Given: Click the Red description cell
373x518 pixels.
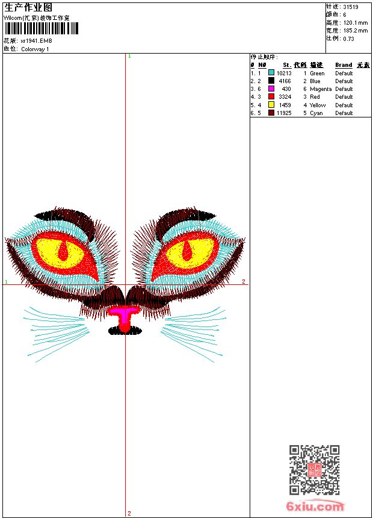Looking at the screenshot, I should click(315, 97).
